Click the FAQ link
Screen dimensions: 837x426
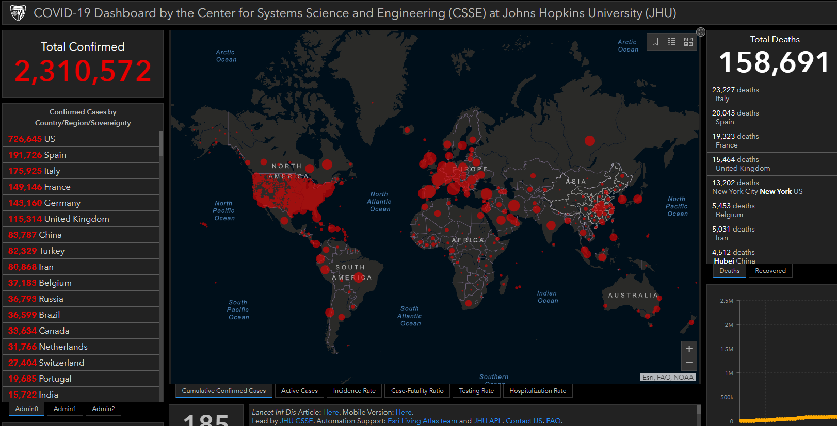click(553, 421)
